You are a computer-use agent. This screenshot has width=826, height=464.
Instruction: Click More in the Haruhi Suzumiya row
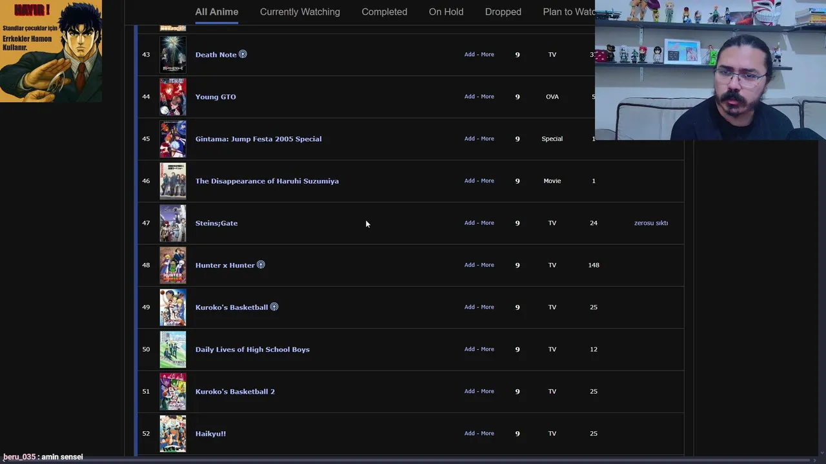(488, 180)
